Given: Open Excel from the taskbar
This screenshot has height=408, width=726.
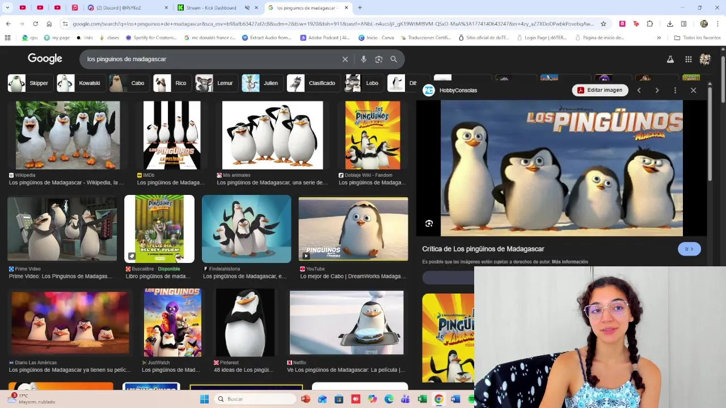Looking at the screenshot, I should (x=422, y=399).
